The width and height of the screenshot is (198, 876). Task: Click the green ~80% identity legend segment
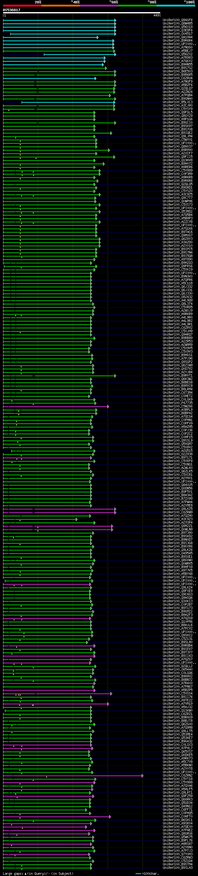click(137, 6)
